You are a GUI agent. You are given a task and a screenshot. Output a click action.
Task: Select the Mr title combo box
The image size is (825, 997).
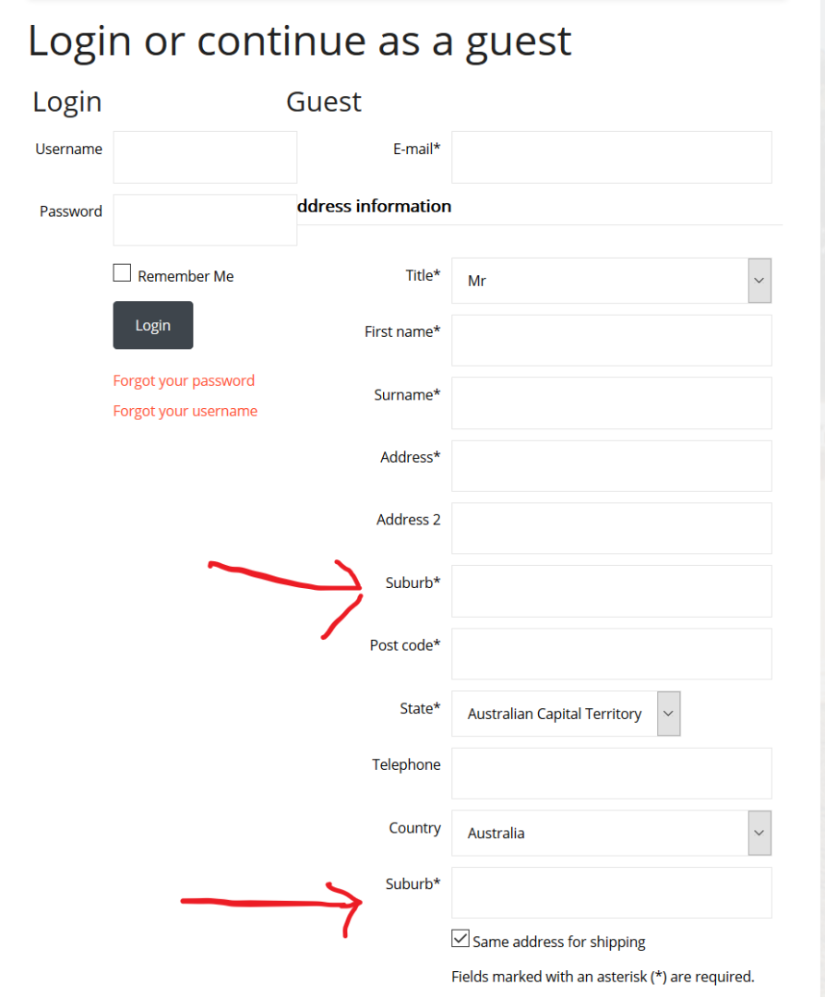click(x=612, y=281)
